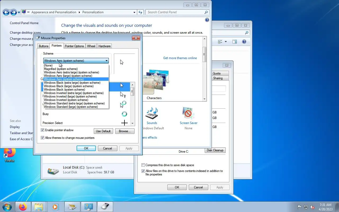Toggle Allow files on this drive indexed checkbox
This screenshot has height=212, width=339.
pos(143,171)
